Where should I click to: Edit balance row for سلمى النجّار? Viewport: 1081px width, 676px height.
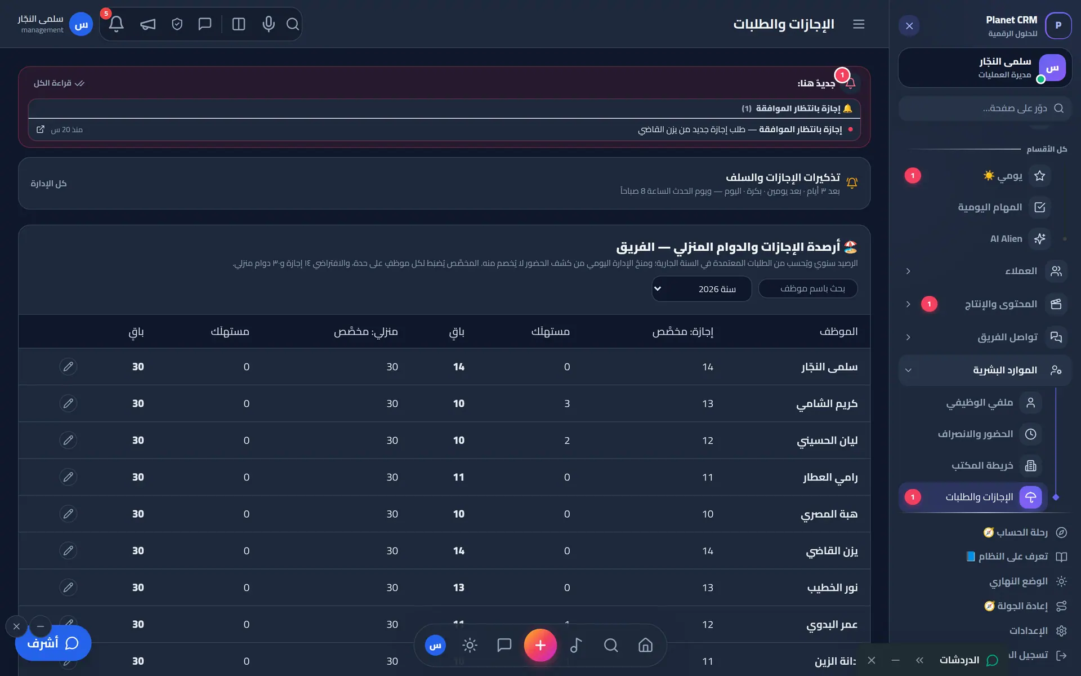pyautogui.click(x=68, y=367)
